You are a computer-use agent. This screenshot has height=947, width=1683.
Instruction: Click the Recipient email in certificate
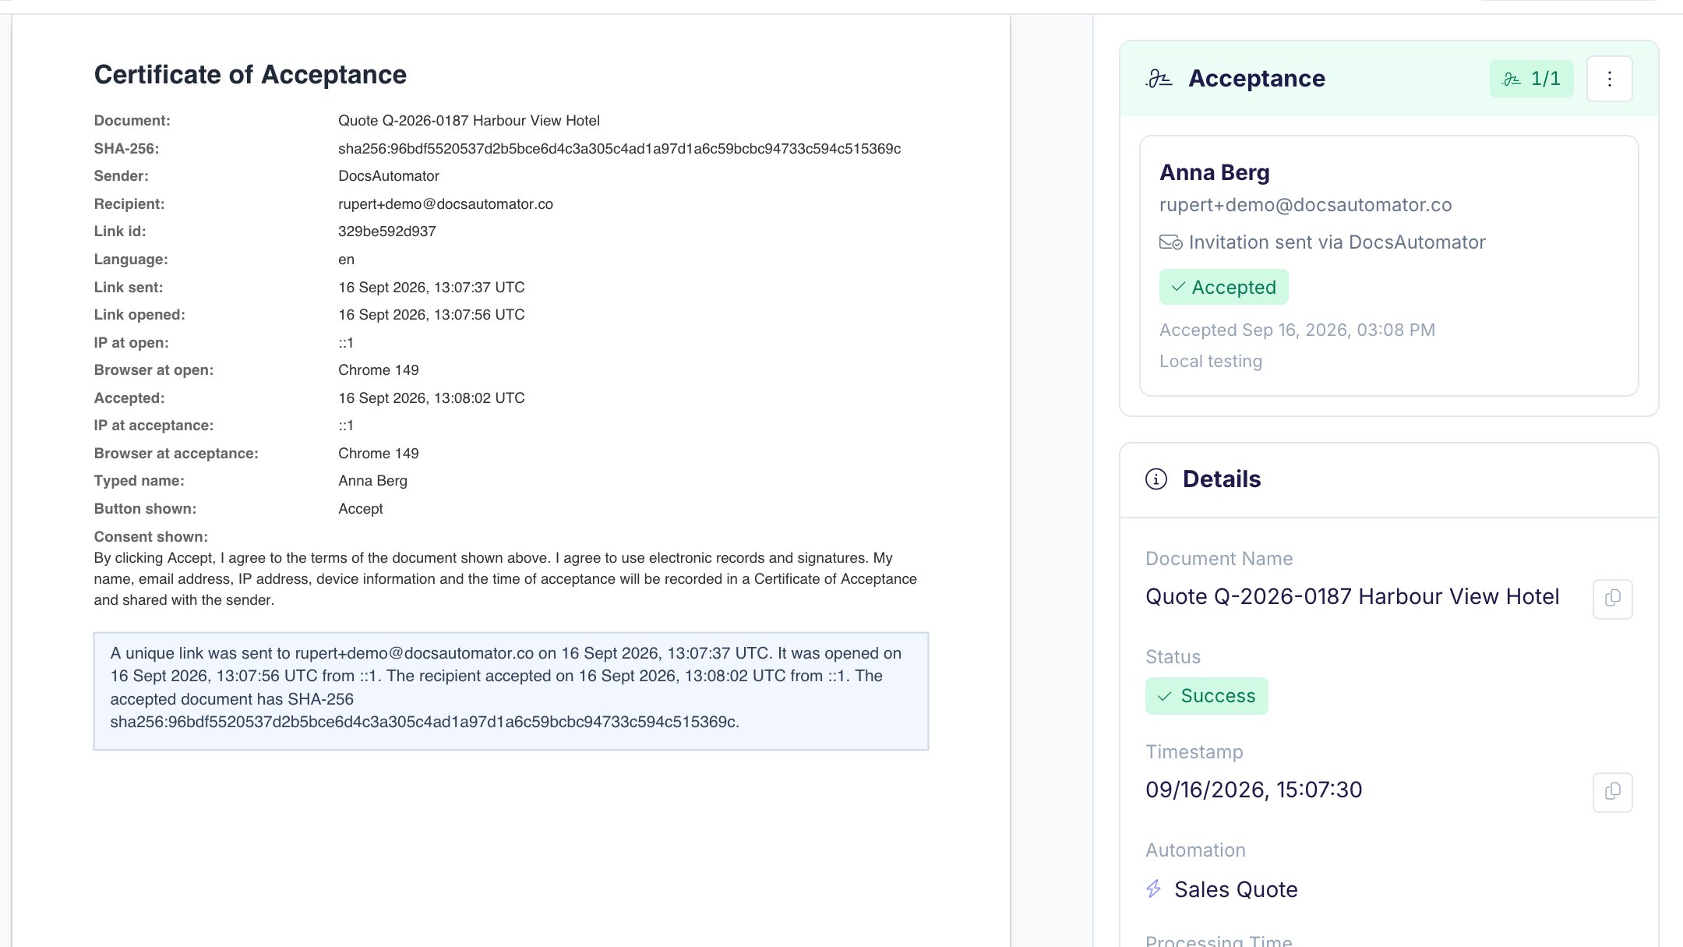point(445,204)
